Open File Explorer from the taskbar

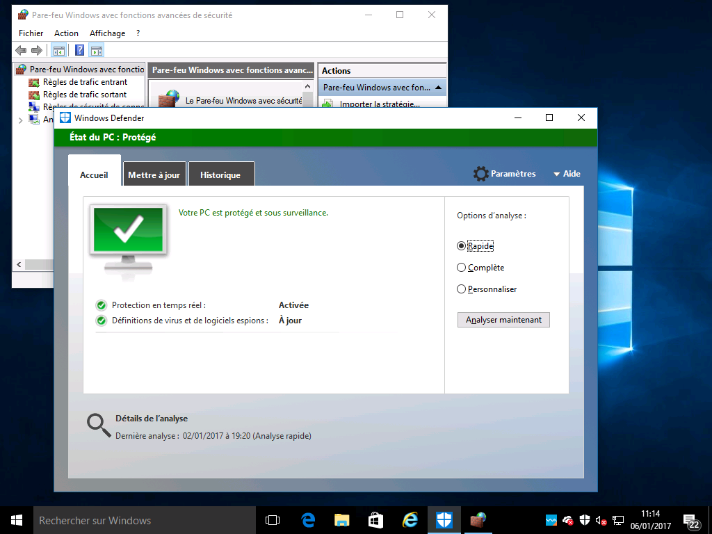[342, 520]
